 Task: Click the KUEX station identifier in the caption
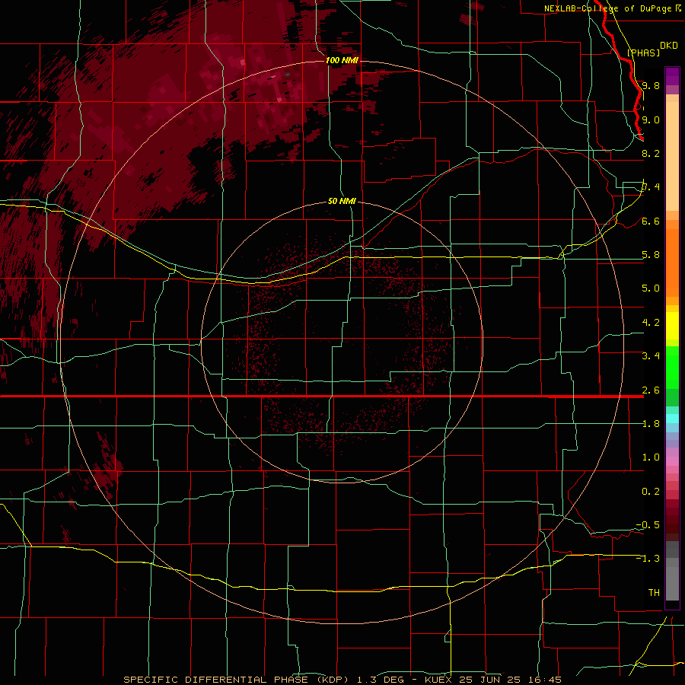(438, 680)
